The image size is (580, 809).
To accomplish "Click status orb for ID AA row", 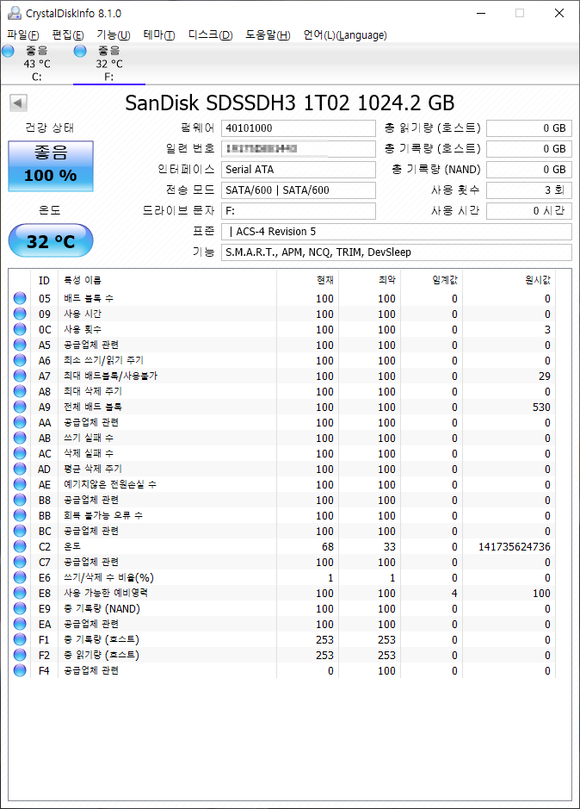I will (x=20, y=422).
